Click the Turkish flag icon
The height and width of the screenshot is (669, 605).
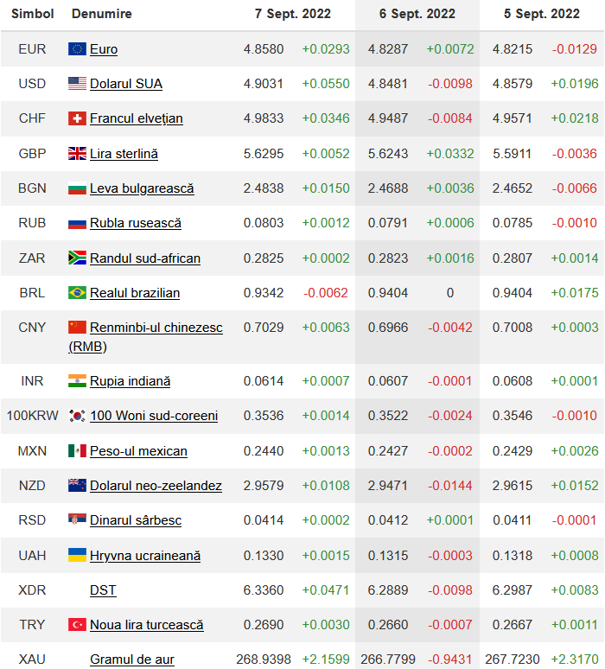click(x=77, y=625)
